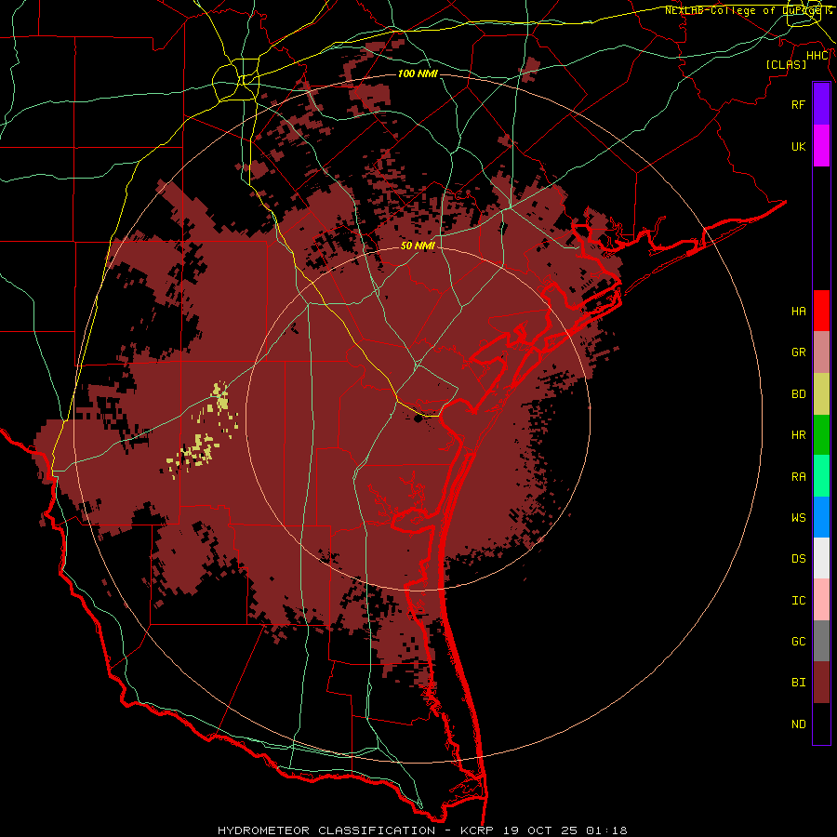Click the WS blue legend swatch

(x=821, y=517)
